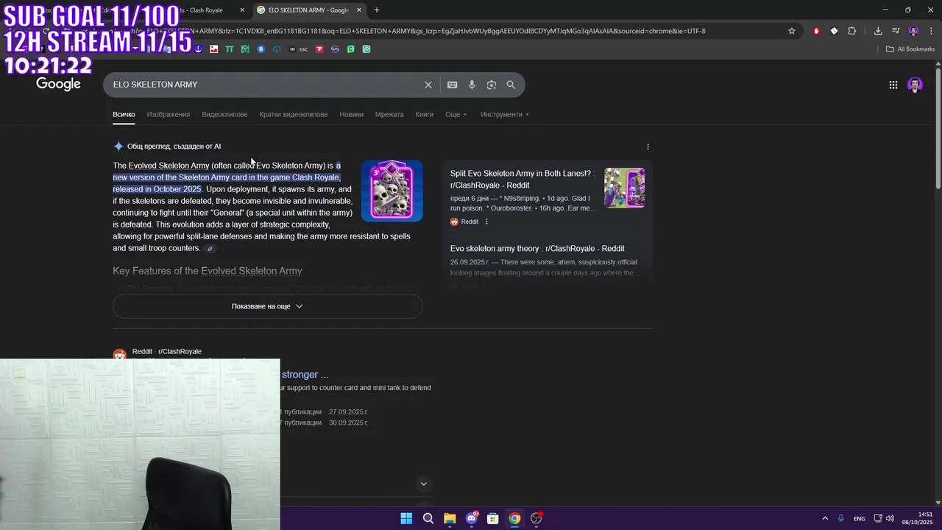
Task: Open the Chrome extensions puzzle icon
Action: click(x=852, y=31)
